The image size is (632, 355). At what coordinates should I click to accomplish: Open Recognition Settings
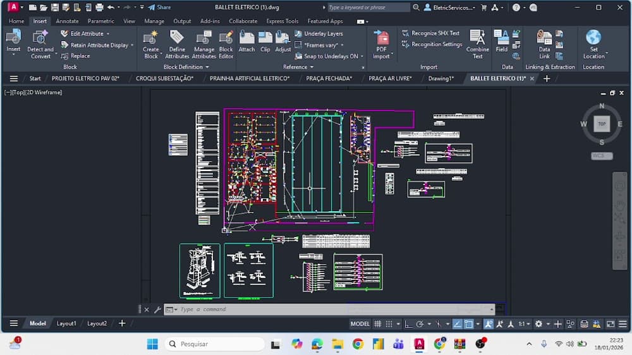click(432, 44)
